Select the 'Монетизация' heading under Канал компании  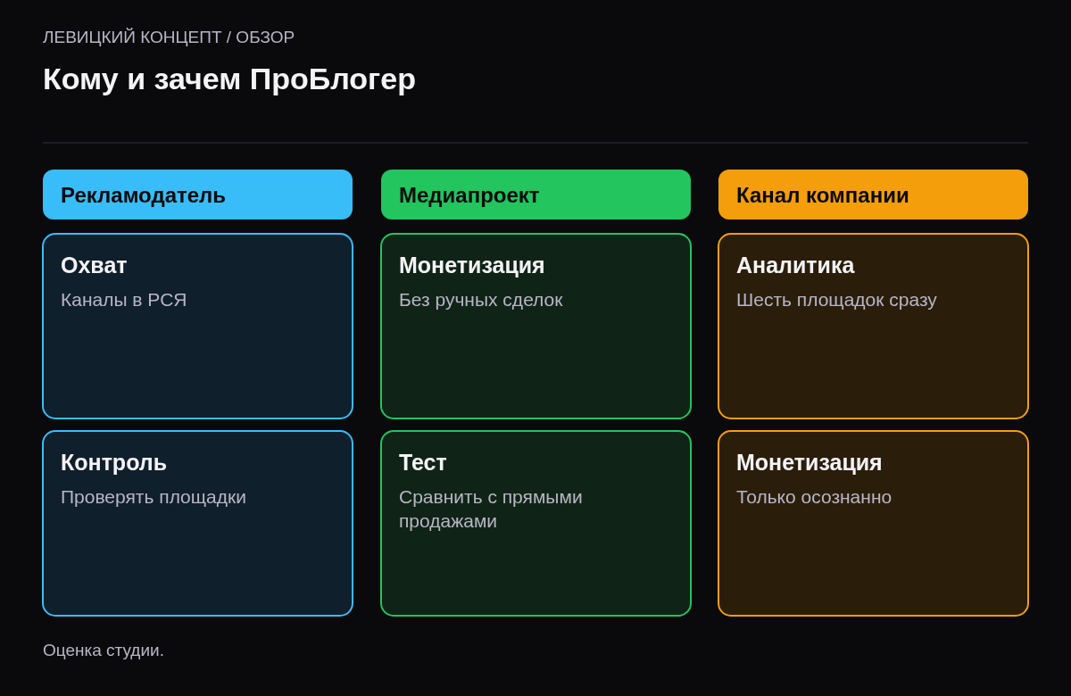(x=809, y=462)
